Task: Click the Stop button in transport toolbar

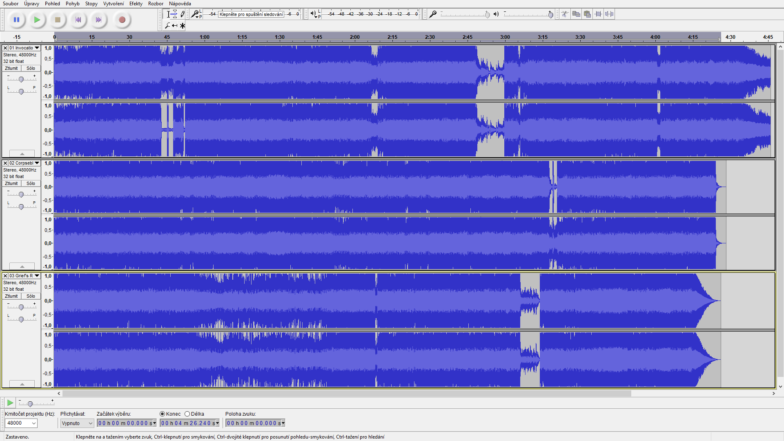Action: tap(58, 20)
